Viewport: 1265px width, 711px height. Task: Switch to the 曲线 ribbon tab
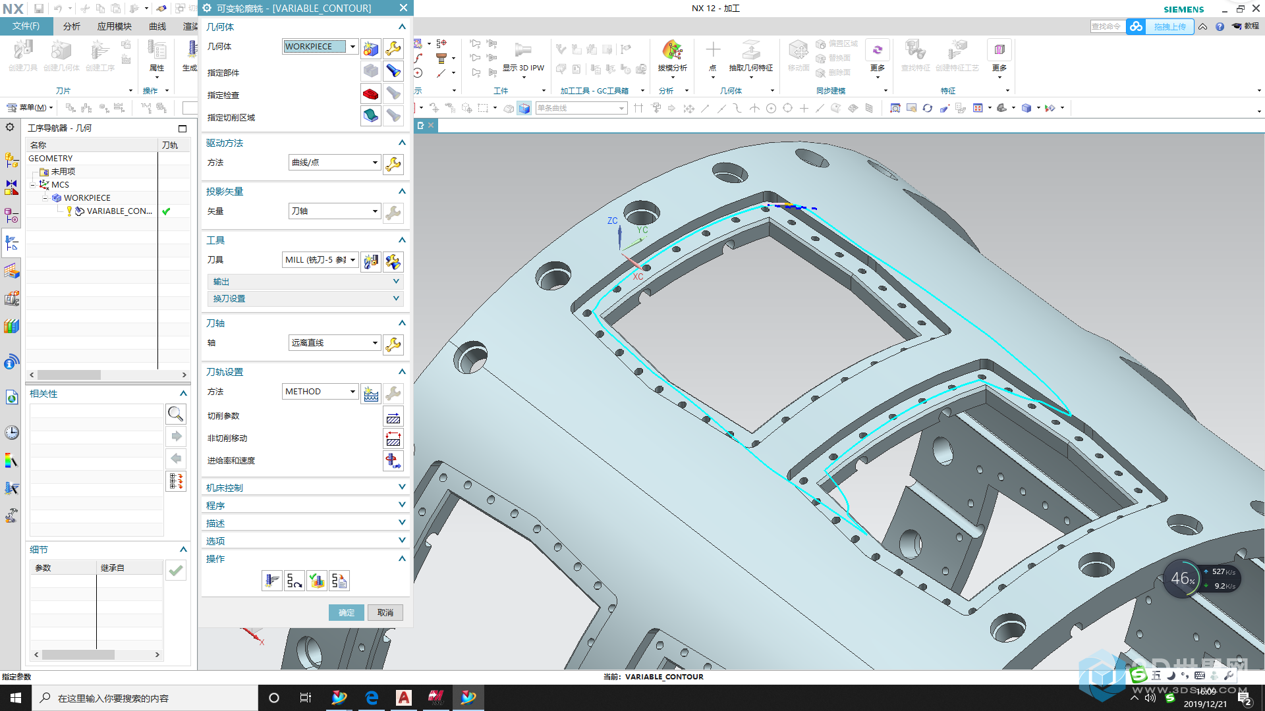157,26
